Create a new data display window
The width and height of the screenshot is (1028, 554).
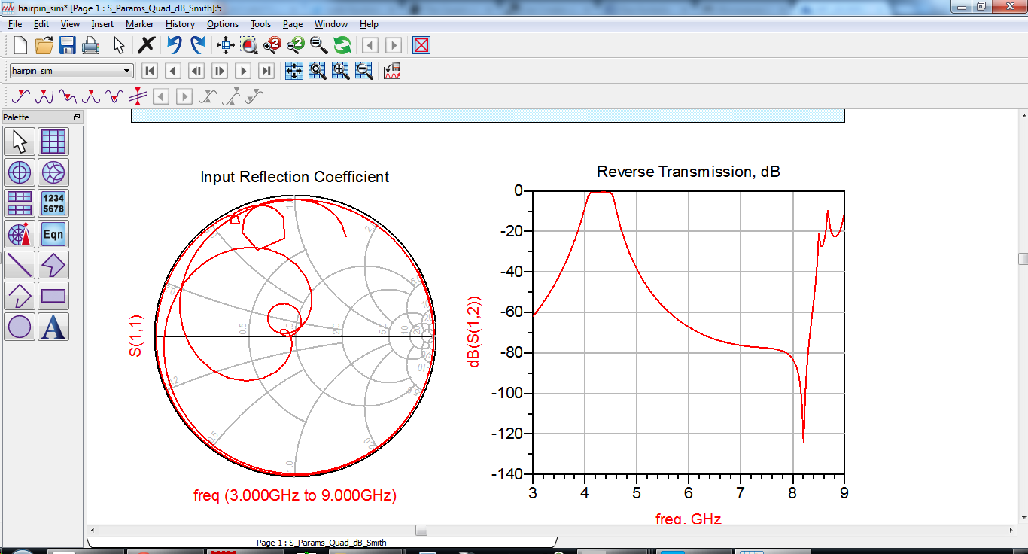point(20,45)
